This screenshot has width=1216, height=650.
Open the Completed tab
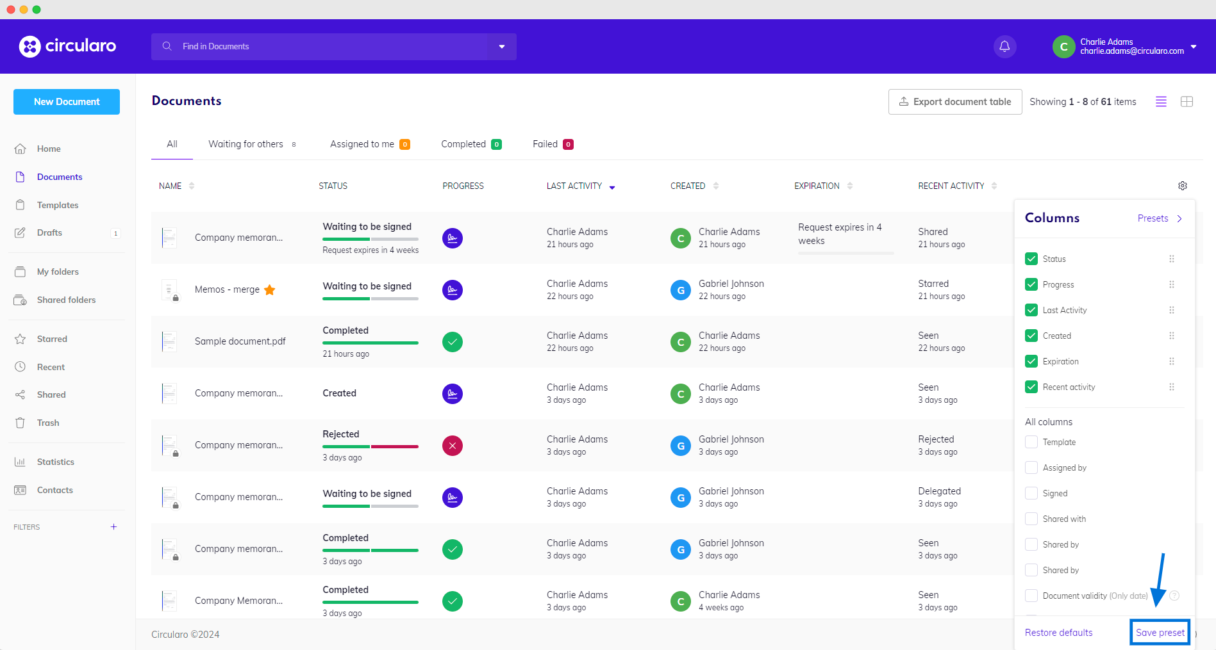pyautogui.click(x=463, y=144)
